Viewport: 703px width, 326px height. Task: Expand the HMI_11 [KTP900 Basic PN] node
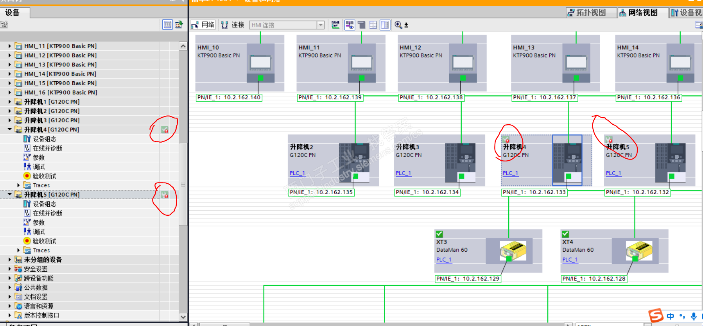tap(10, 46)
